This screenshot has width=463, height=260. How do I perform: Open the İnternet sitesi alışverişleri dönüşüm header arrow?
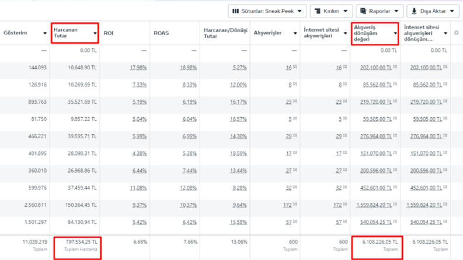tap(445, 33)
